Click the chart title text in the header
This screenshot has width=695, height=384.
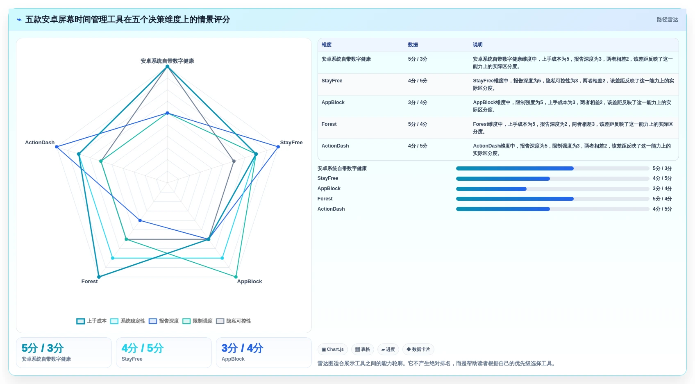(x=127, y=20)
